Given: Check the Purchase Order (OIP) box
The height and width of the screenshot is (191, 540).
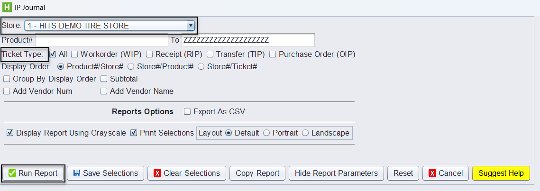Looking at the screenshot, I should (x=273, y=55).
